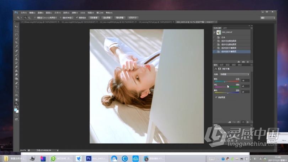Toggle adjustment layer visibility eye icon
Screen dimensions: 288x162
[x=243, y=122]
